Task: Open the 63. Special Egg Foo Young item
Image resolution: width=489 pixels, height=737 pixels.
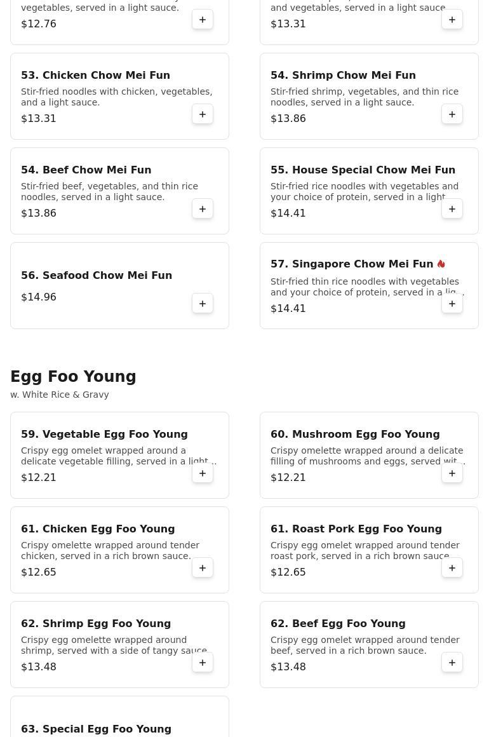Action: coord(119,716)
